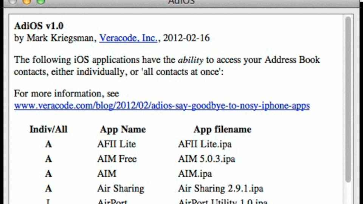Click the 'A' marker in the AFII Lite row

coord(48,144)
